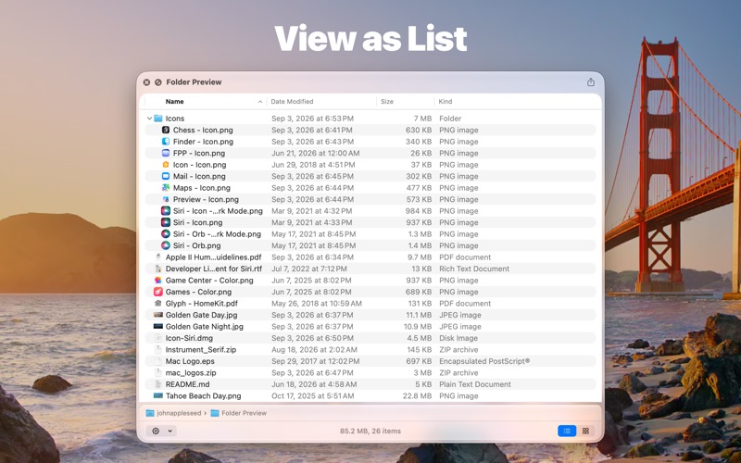Click the Siri Orb Dark Mode png icon

tap(166, 234)
